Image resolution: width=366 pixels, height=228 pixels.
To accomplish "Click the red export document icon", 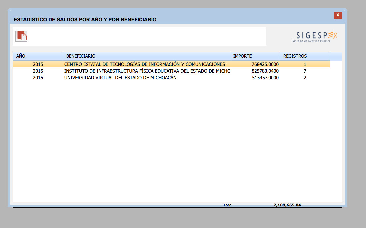I will tap(21, 36).
